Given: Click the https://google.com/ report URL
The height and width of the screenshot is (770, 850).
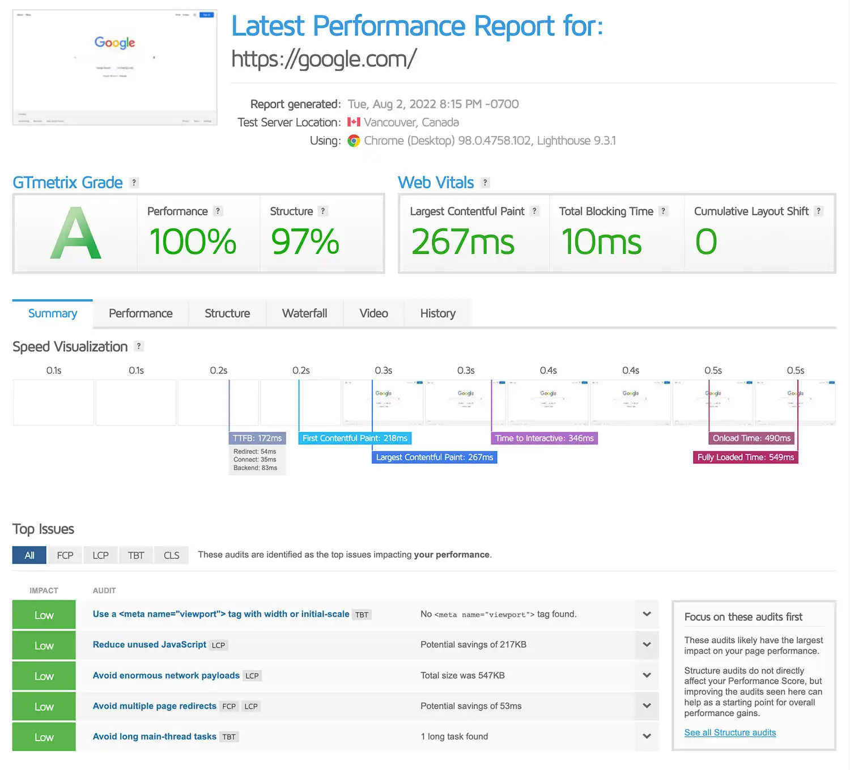Looking at the screenshot, I should tap(324, 59).
